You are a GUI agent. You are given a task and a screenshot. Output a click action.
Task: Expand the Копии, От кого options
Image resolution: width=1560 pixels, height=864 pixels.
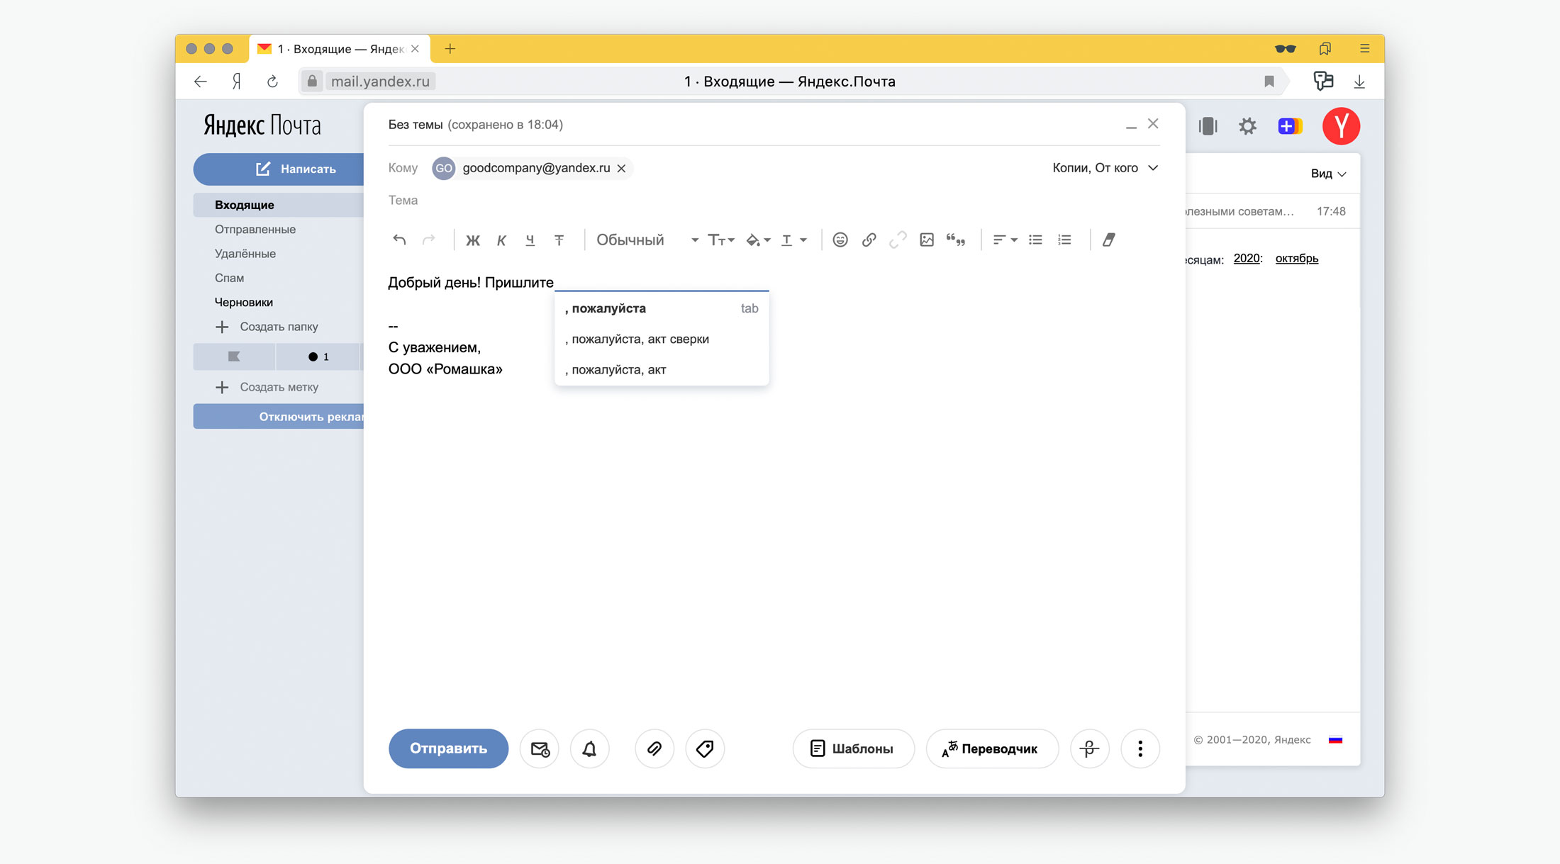[1105, 168]
